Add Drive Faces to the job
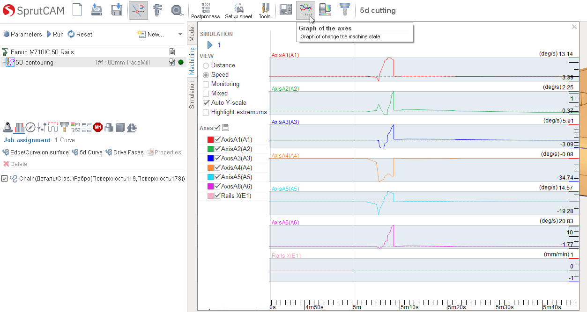587x312 pixels. (x=125, y=152)
